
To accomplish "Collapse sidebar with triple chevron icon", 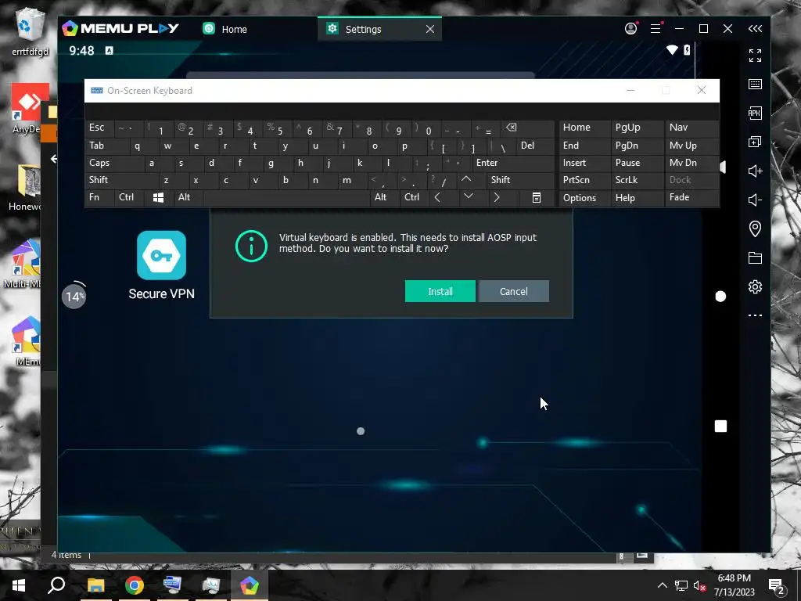I will tap(755, 29).
